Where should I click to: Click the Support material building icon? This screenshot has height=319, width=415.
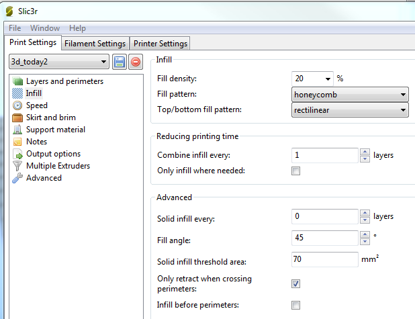pos(17,130)
